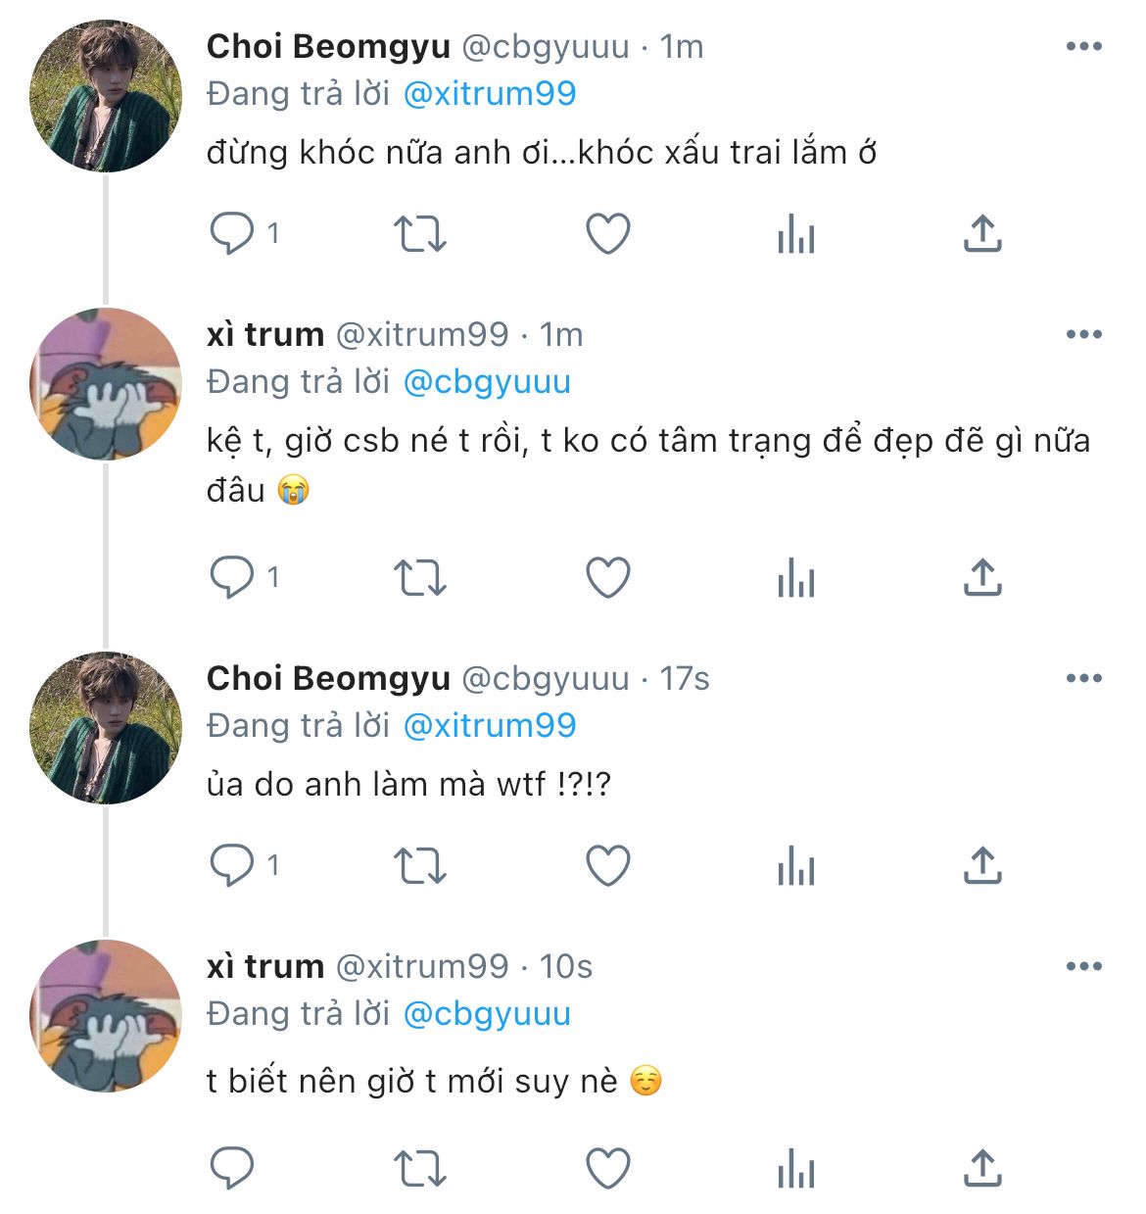This screenshot has width=1146, height=1214.
Task: Open xì trum's Tom cat avatar in second tweet
Action: [106, 384]
